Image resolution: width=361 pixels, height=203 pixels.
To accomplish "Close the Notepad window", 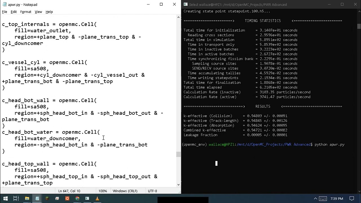I will pyautogui.click(x=174, y=5).
